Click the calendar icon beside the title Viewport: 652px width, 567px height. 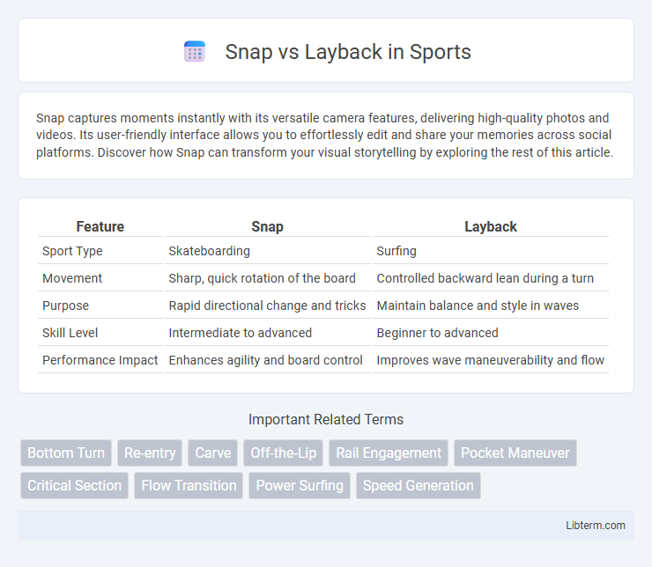click(195, 52)
